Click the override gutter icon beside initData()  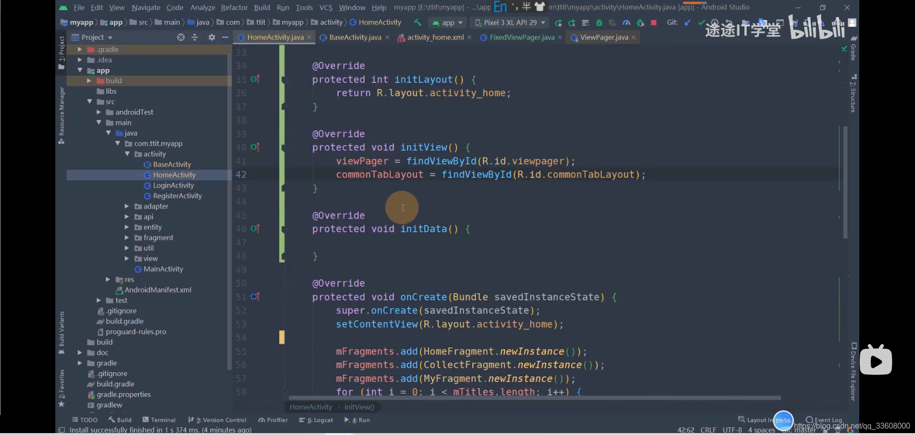point(255,228)
